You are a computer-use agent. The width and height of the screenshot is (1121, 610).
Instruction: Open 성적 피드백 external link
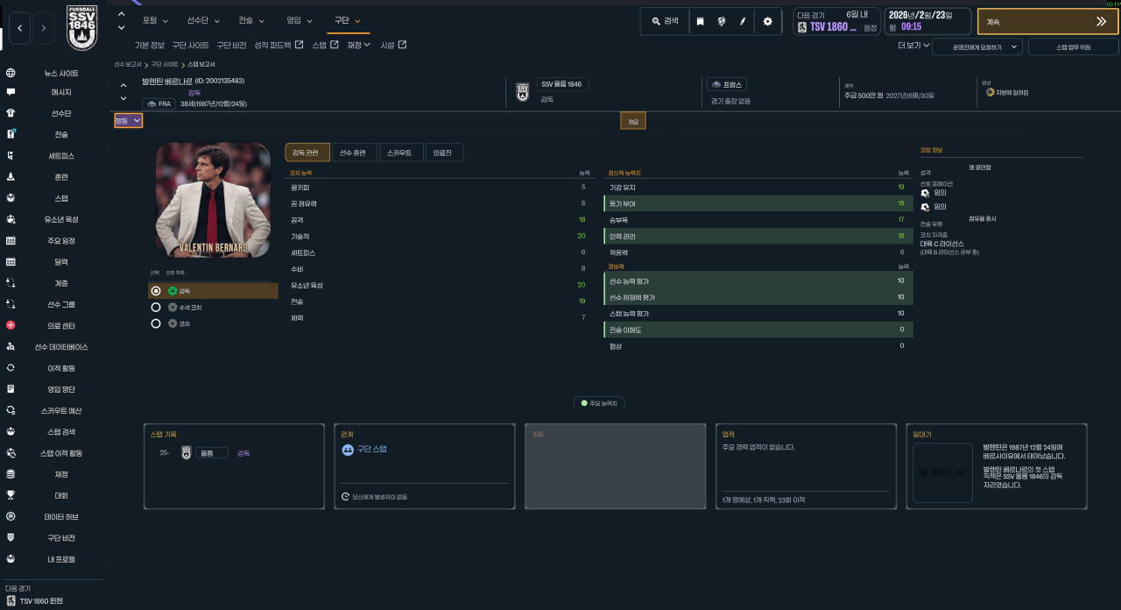coord(278,45)
